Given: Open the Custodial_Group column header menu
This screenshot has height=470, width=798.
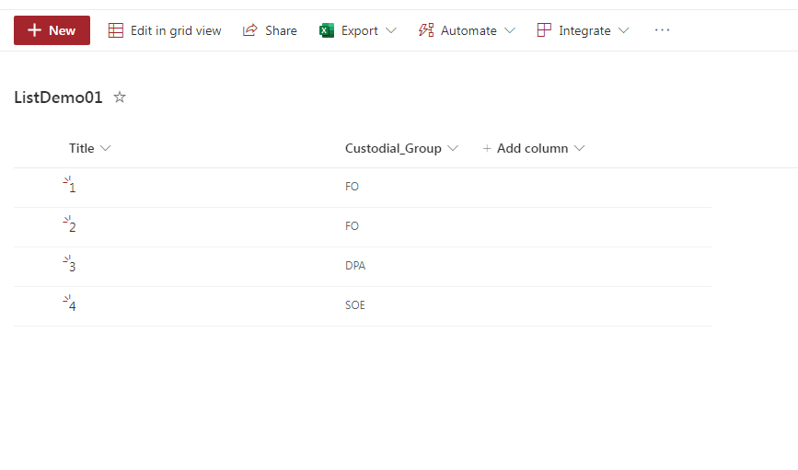Looking at the screenshot, I should coord(401,148).
